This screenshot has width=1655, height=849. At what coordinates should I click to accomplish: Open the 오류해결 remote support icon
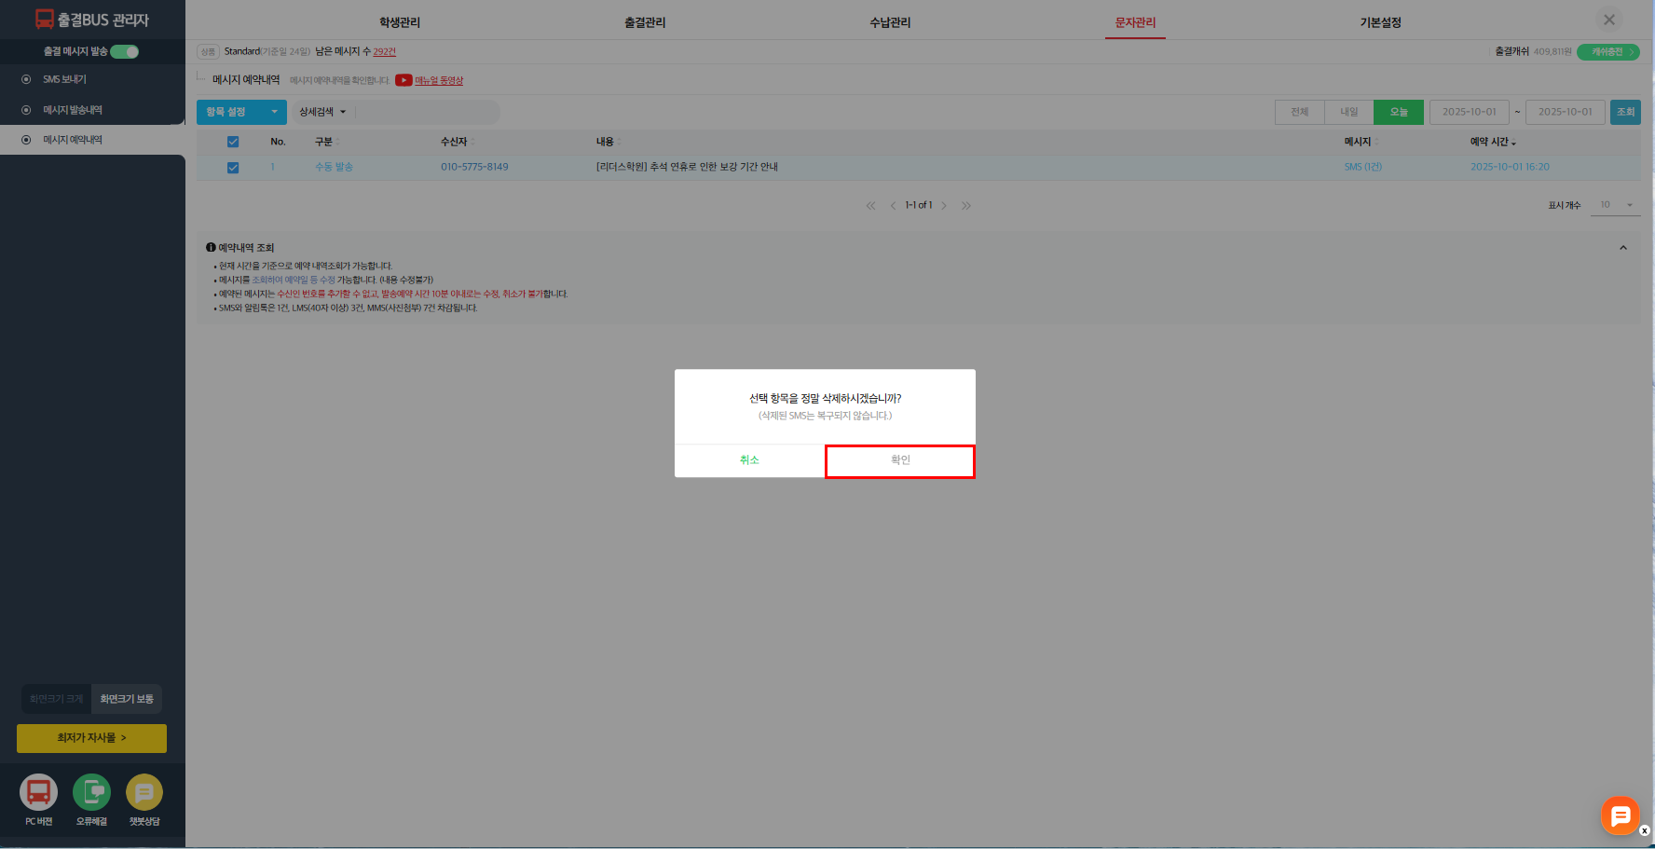91,793
